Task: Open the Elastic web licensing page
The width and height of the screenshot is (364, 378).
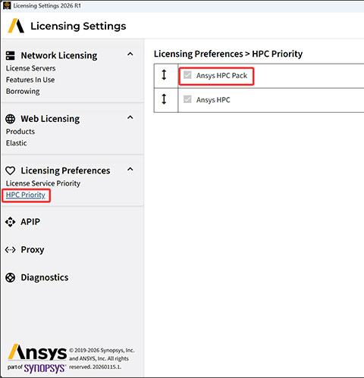Action: [17, 143]
